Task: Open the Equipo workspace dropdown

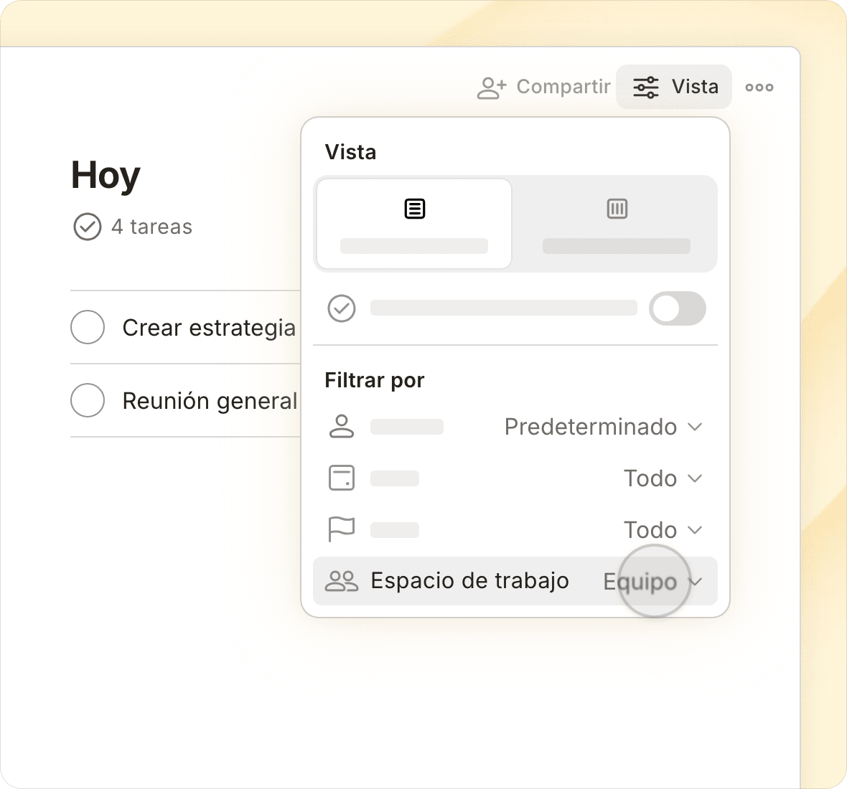Action: [652, 581]
